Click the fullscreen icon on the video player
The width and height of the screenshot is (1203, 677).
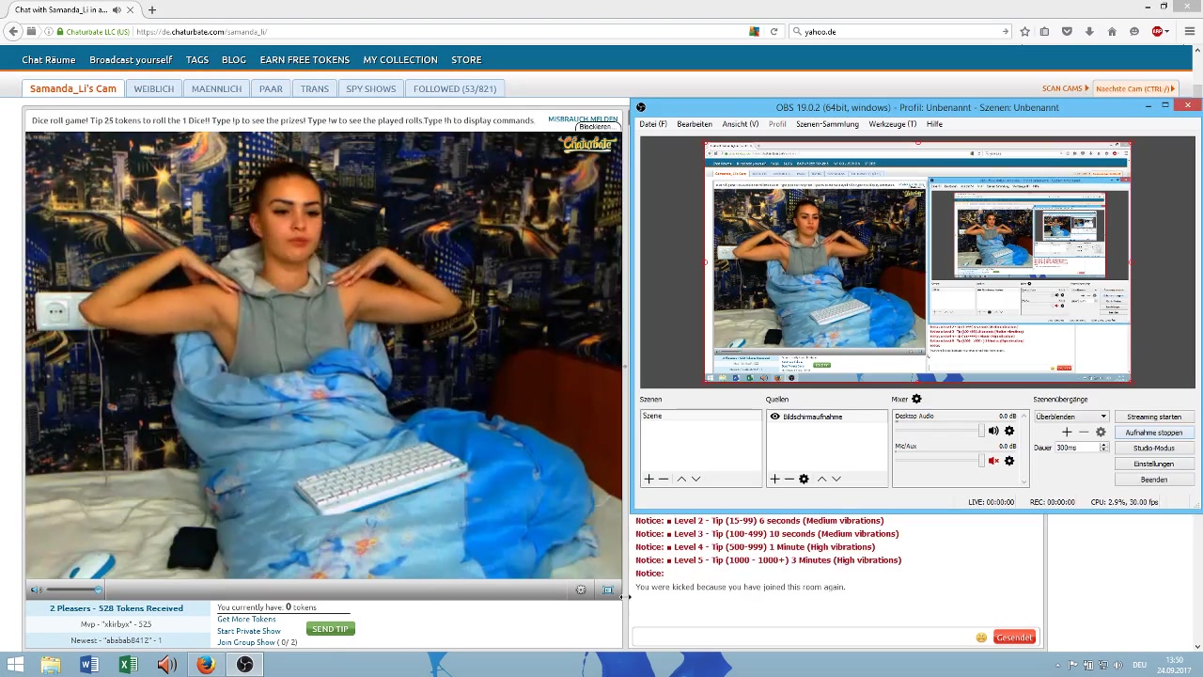tap(608, 590)
